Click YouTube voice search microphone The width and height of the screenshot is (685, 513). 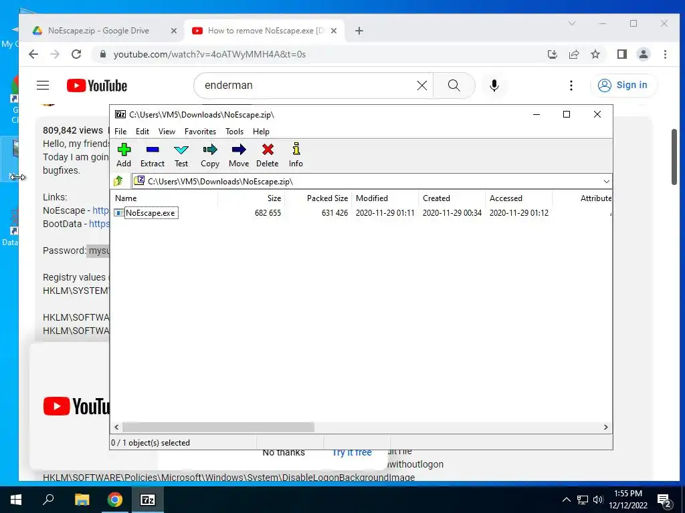(x=494, y=85)
